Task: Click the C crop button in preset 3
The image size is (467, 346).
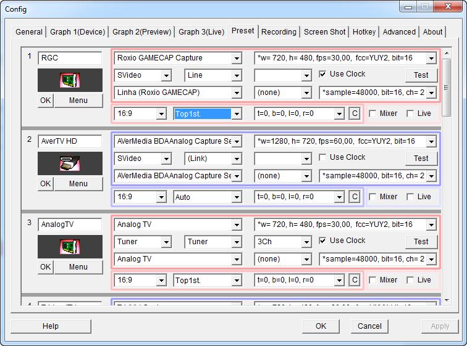Action: pyautogui.click(x=355, y=280)
